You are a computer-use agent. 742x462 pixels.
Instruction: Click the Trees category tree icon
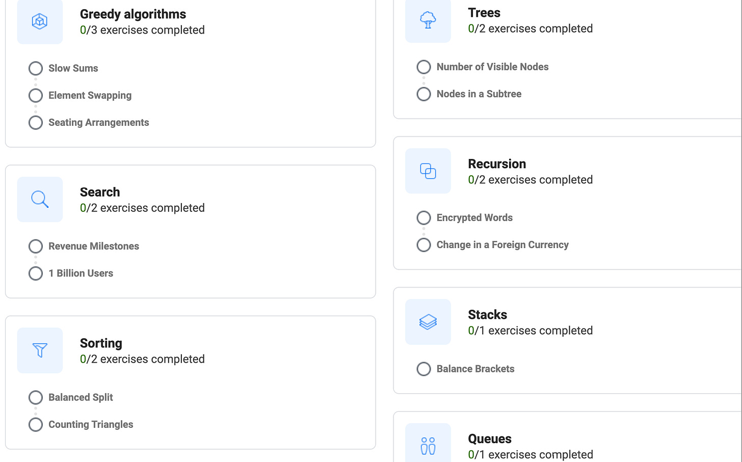pos(428,20)
